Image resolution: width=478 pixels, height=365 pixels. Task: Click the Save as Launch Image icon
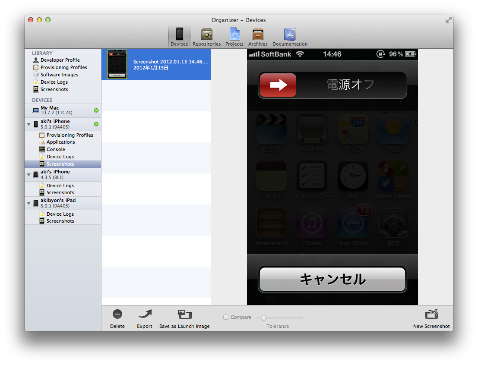click(184, 314)
